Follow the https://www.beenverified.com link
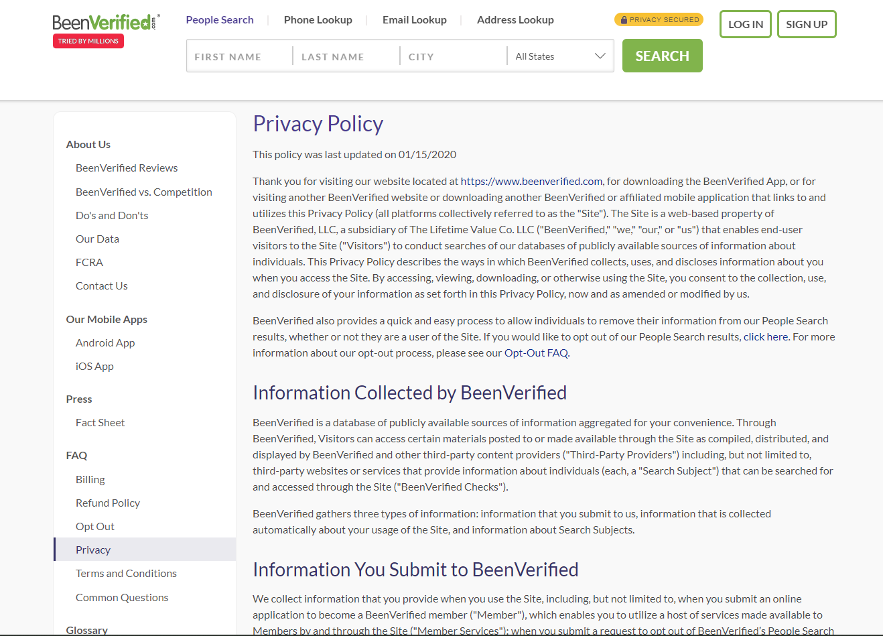 click(531, 181)
